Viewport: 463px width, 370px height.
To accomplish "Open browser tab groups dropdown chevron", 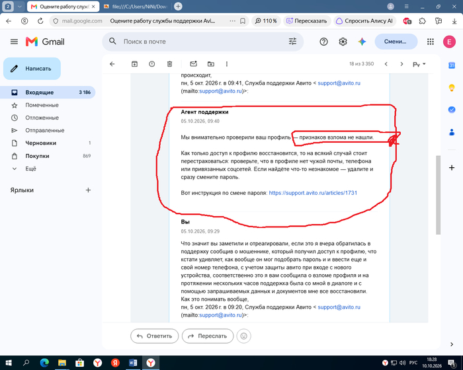I will click(19, 7).
